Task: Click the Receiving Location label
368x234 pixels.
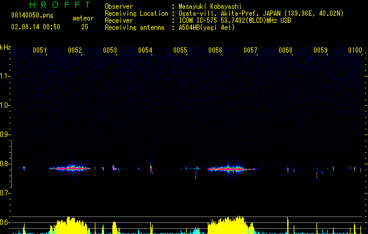Action: [136, 13]
